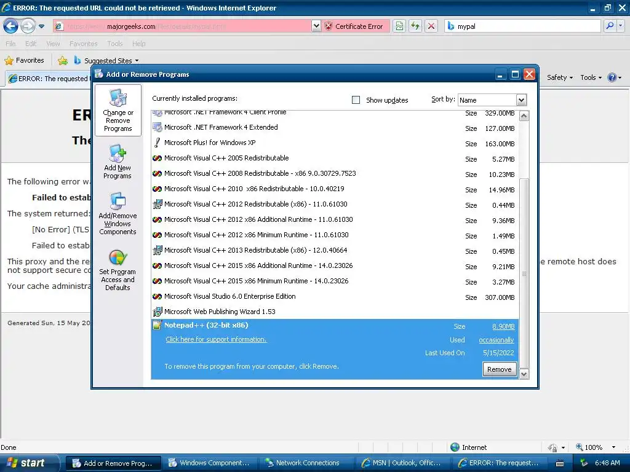
Task: Toggle the Show updates checkbox
Action: [x=356, y=100]
